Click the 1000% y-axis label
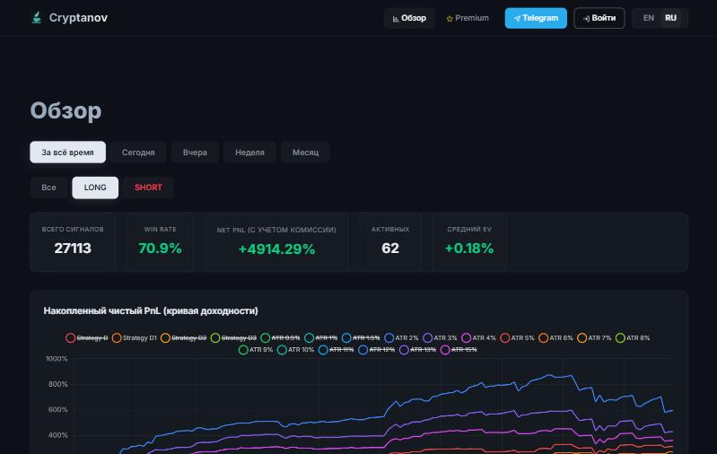This screenshot has width=717, height=454. [x=57, y=359]
